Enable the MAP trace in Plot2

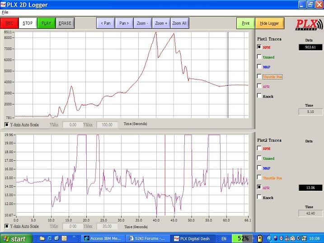259,168
